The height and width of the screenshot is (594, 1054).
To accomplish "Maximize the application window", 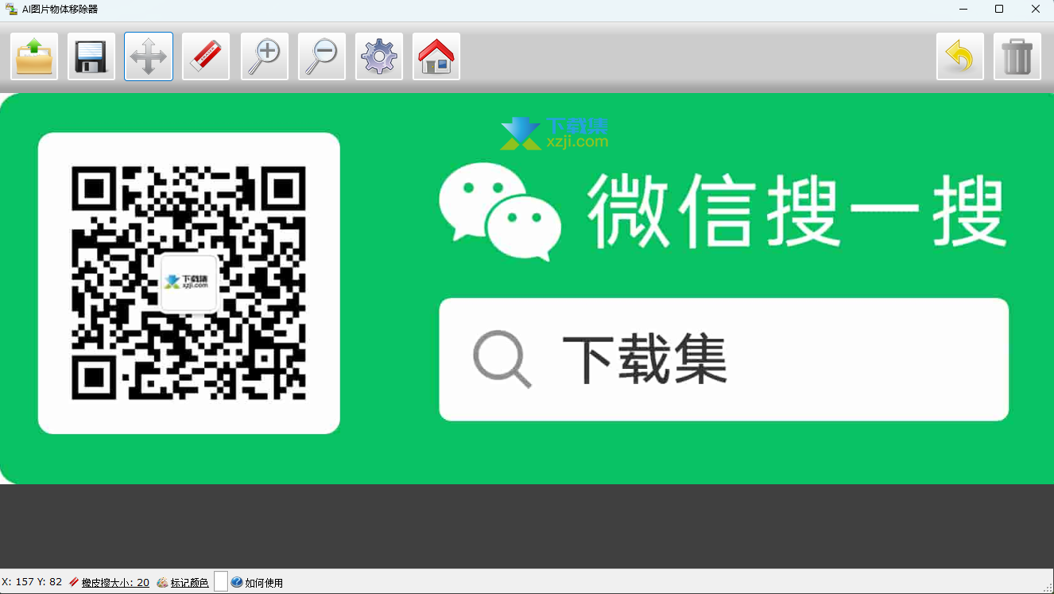I will tap(999, 10).
